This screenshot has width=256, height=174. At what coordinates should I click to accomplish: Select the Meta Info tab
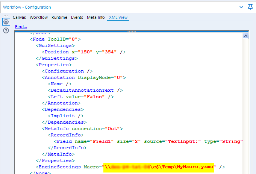pyautogui.click(x=96, y=17)
